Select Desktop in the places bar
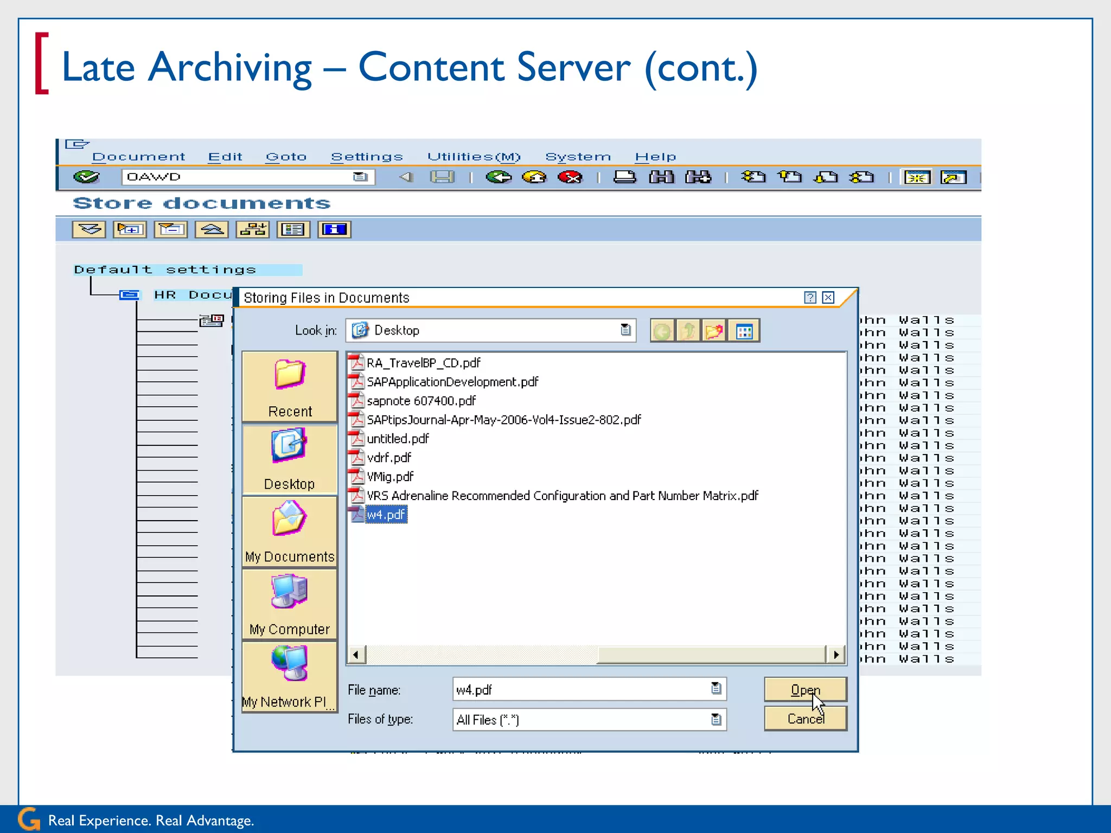The height and width of the screenshot is (833, 1111). click(290, 459)
